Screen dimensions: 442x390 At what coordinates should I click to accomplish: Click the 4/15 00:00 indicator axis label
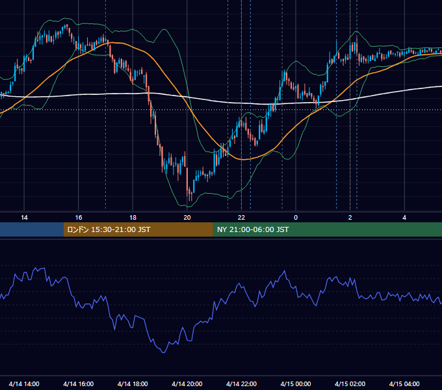pyautogui.click(x=296, y=383)
